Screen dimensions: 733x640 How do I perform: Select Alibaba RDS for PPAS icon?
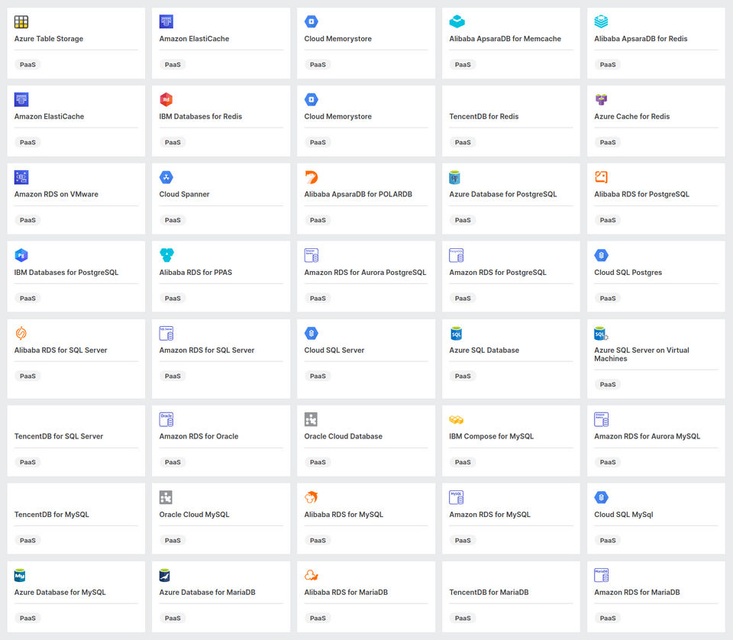(166, 255)
